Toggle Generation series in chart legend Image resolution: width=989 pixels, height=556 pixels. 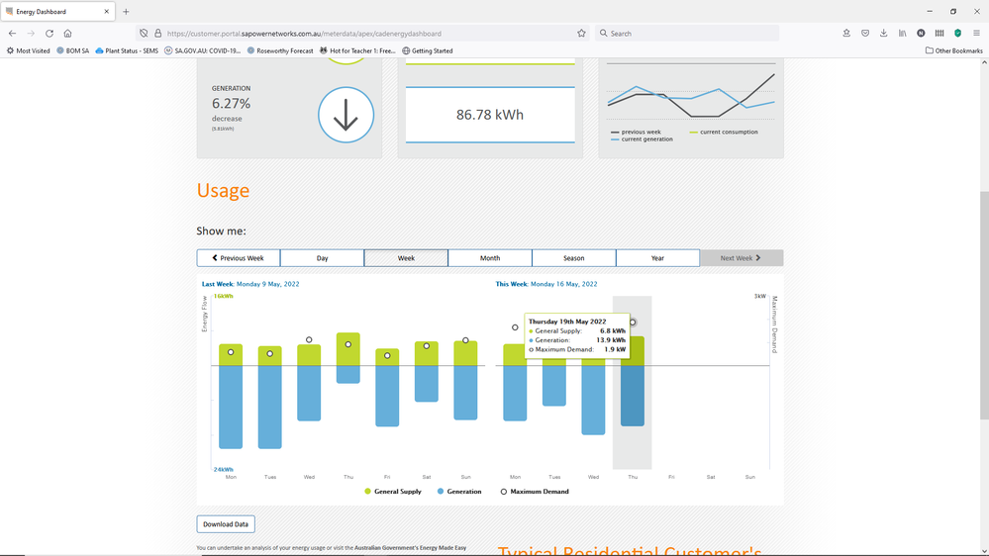[x=459, y=492]
